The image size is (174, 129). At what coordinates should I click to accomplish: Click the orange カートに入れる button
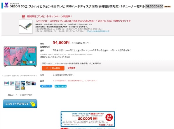point(53,68)
